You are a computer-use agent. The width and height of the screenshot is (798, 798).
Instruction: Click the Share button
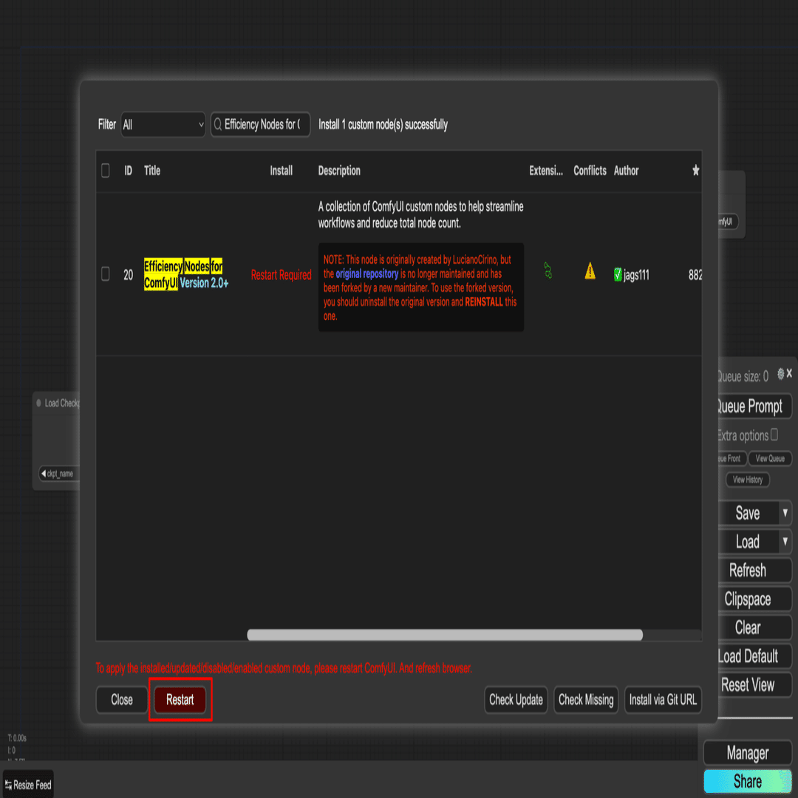coord(747,781)
